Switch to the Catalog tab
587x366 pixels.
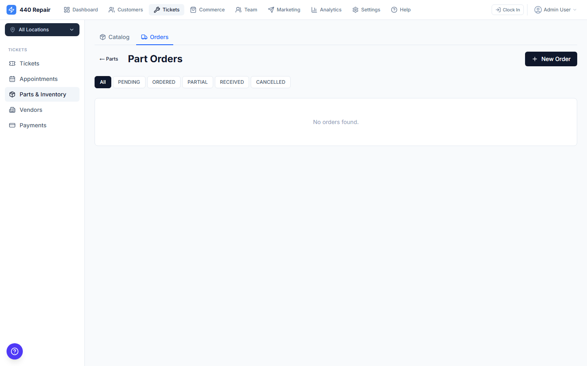115,37
